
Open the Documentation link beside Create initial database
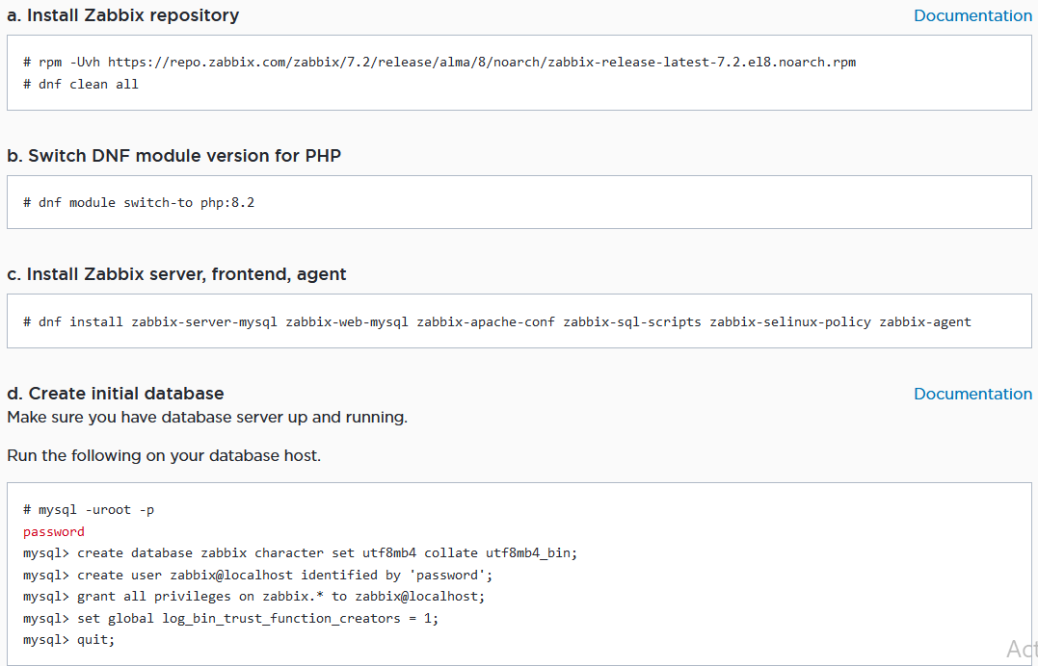coord(971,394)
